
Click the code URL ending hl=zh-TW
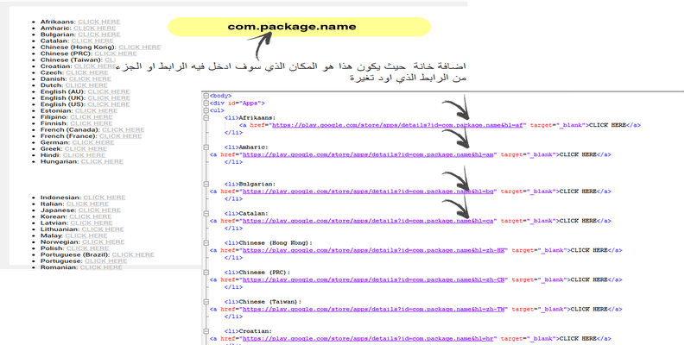(x=373, y=310)
